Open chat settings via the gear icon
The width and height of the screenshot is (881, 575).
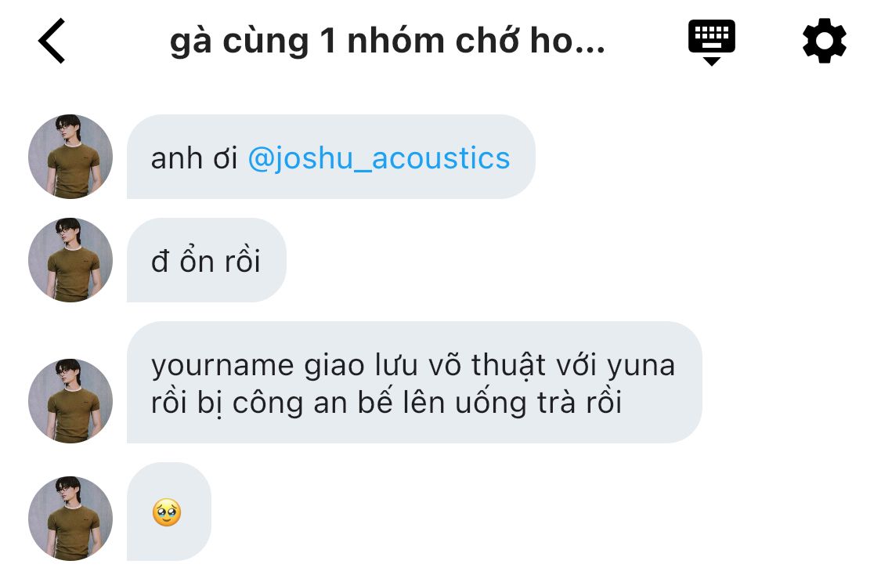[x=824, y=41]
